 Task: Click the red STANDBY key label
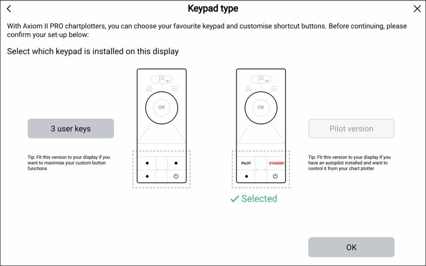pos(276,163)
